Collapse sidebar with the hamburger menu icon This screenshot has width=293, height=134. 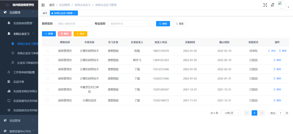click(43, 5)
